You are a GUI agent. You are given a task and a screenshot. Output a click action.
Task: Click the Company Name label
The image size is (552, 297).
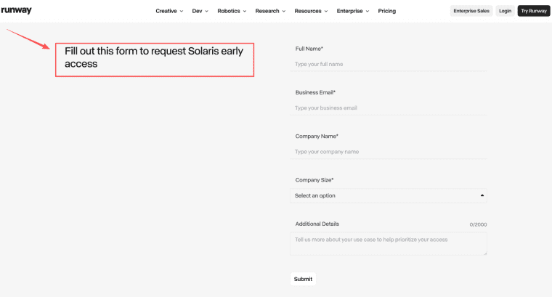(x=317, y=137)
